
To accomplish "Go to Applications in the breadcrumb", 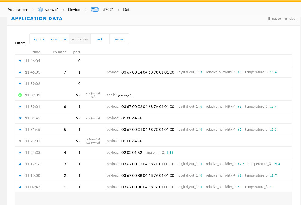I will tap(18, 10).
